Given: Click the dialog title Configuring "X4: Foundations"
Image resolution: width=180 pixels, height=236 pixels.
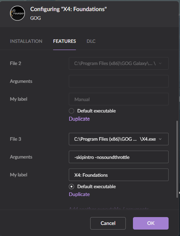Looking at the screenshot, I should click(68, 9).
